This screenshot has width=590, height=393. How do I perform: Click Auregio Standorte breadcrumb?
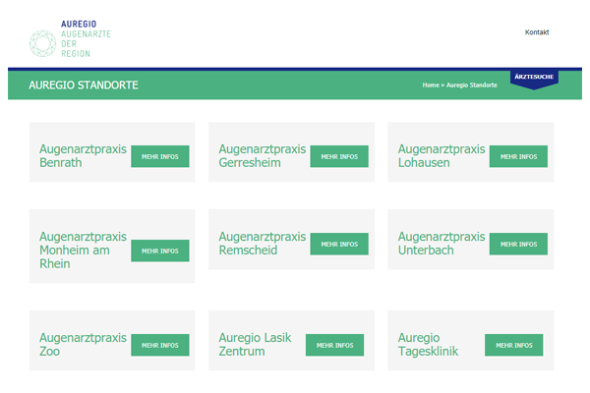click(x=471, y=85)
